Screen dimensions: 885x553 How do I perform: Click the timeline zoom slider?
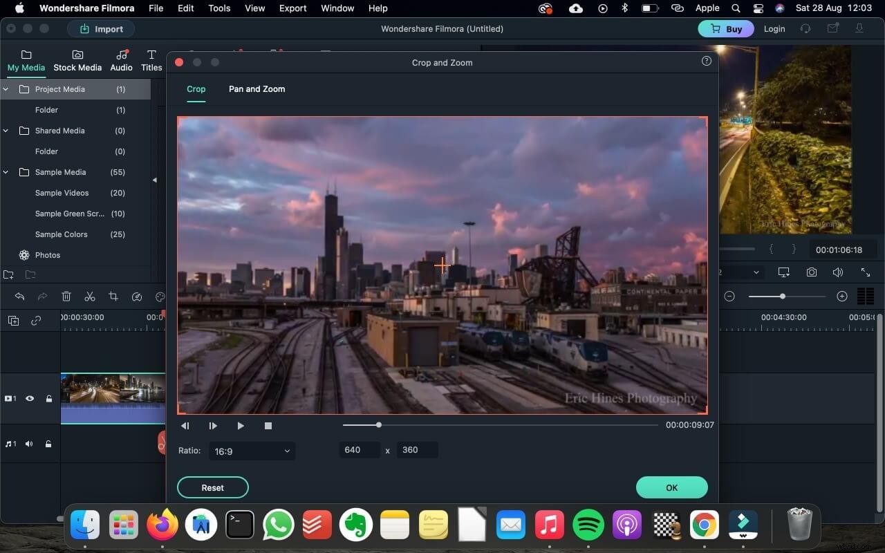(782, 296)
